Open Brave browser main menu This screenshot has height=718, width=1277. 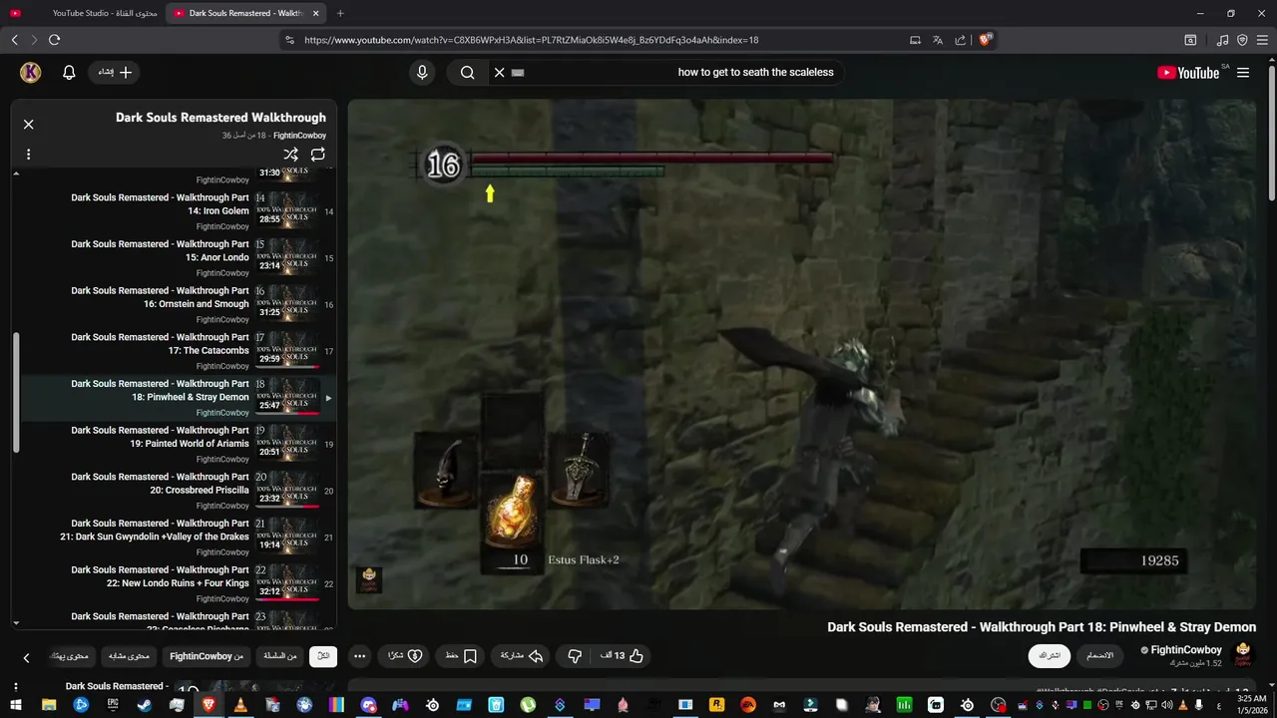[x=1262, y=40]
